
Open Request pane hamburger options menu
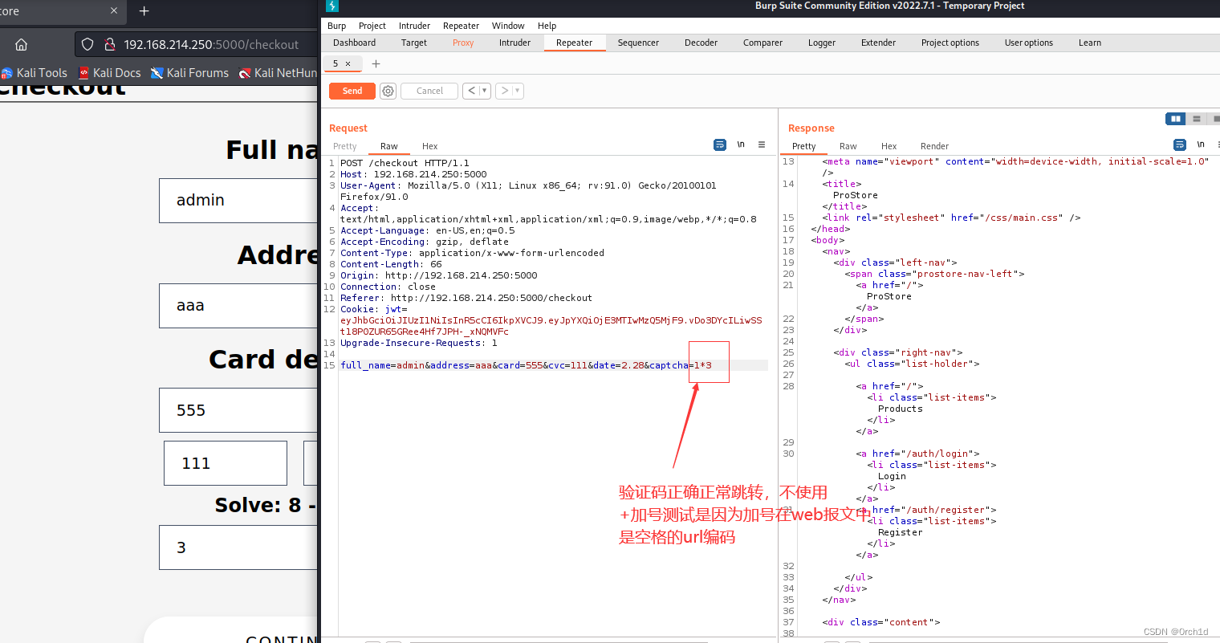point(762,144)
